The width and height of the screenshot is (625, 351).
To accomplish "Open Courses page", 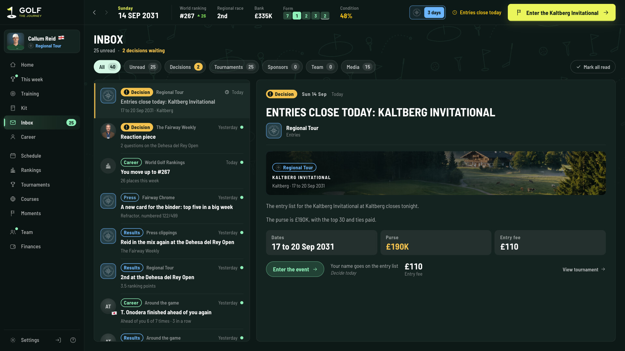I will click(x=42, y=199).
